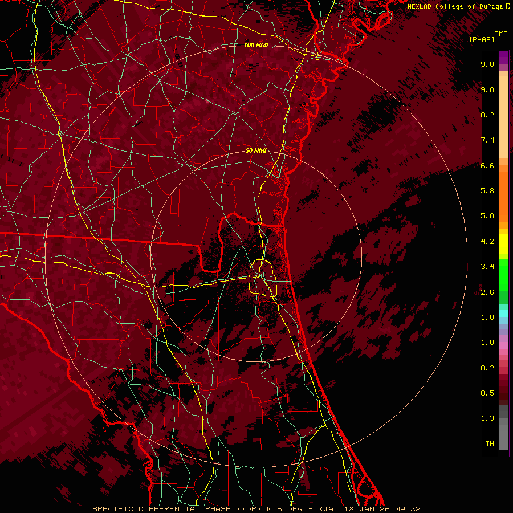The width and height of the screenshot is (513, 513).
Task: Select the 5.0 scale value
Action: click(x=487, y=216)
